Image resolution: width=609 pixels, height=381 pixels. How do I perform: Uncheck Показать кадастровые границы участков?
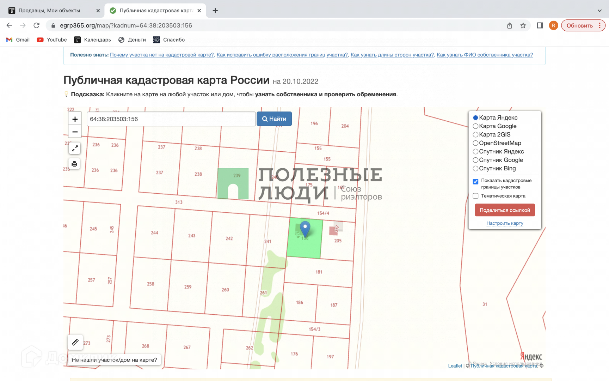[475, 181]
